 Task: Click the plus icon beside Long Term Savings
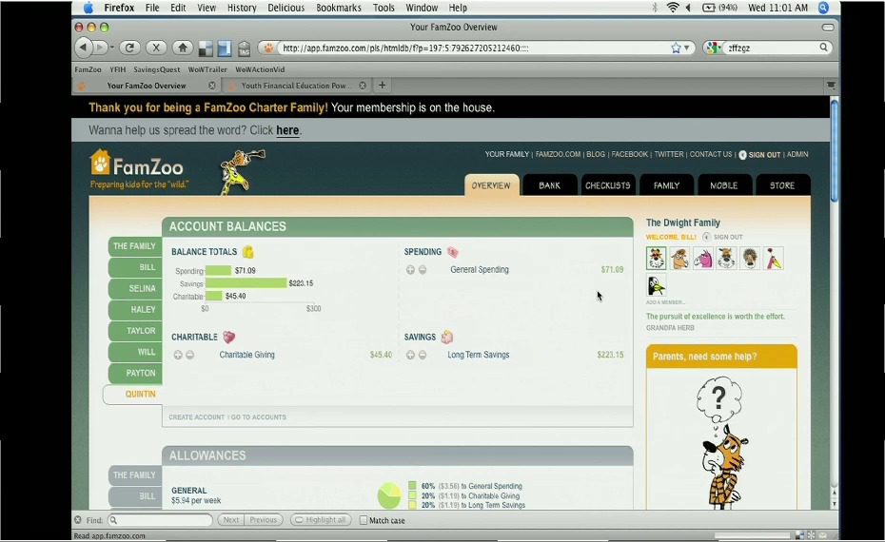[x=410, y=355]
